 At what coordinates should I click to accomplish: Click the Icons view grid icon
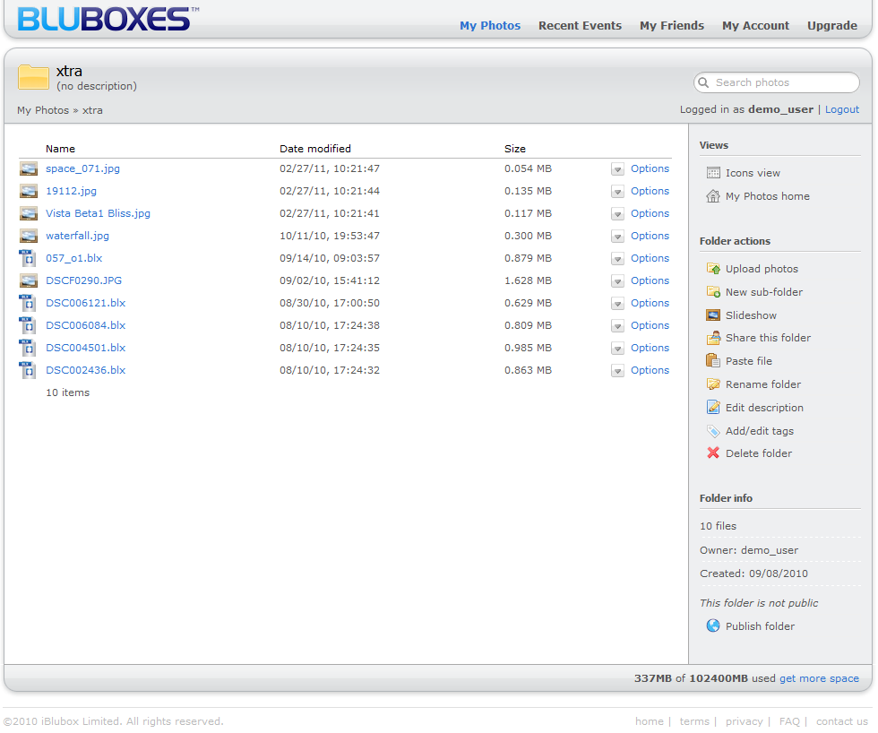click(x=713, y=173)
